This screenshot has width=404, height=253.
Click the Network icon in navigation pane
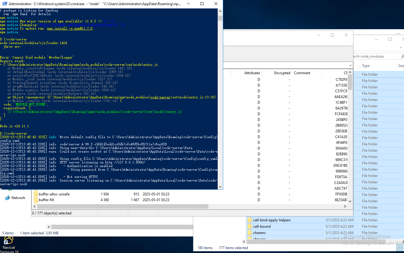(x=8, y=198)
